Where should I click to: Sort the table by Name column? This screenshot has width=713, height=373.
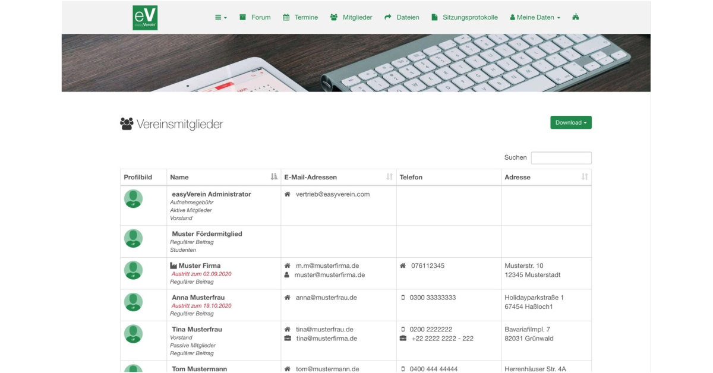tap(223, 177)
